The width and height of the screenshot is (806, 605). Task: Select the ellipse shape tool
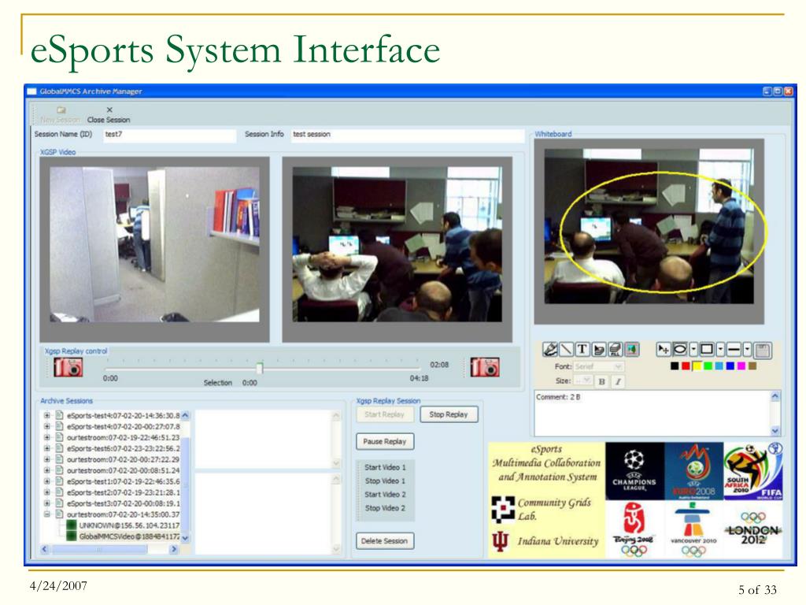(679, 350)
